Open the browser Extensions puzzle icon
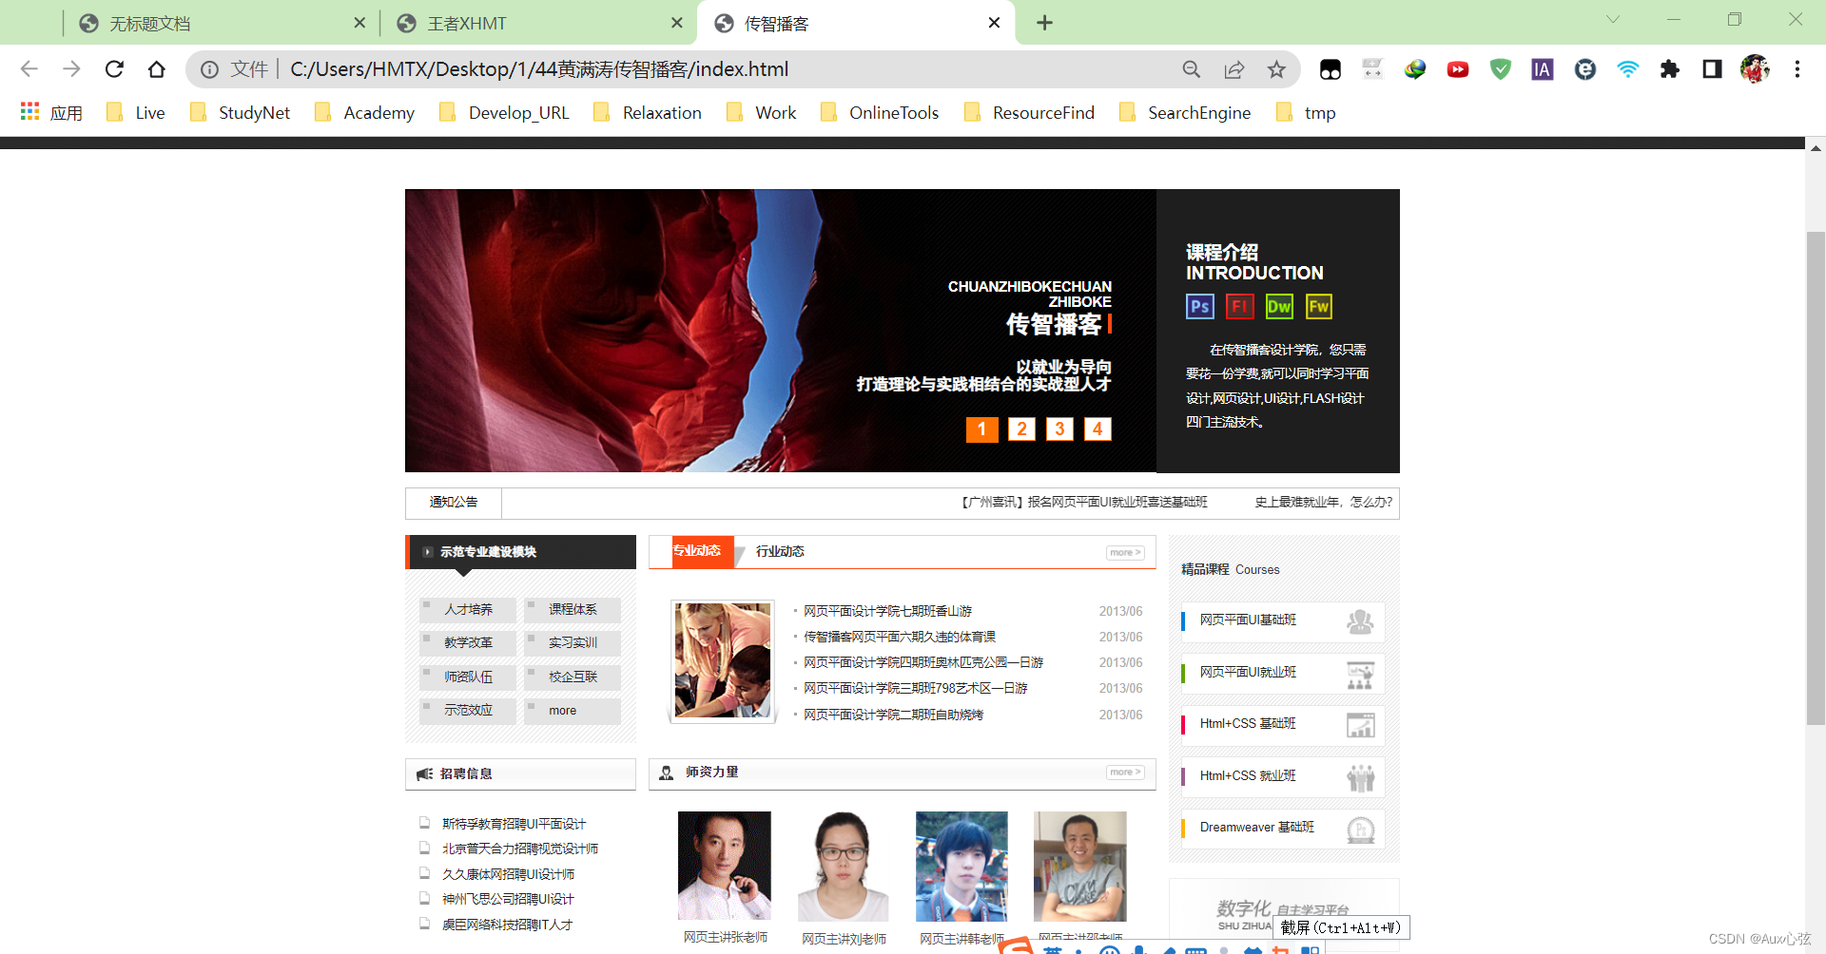This screenshot has width=1826, height=954. (1669, 68)
